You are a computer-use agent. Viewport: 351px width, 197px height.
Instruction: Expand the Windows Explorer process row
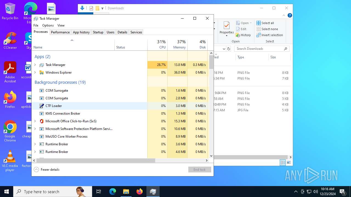click(35, 73)
